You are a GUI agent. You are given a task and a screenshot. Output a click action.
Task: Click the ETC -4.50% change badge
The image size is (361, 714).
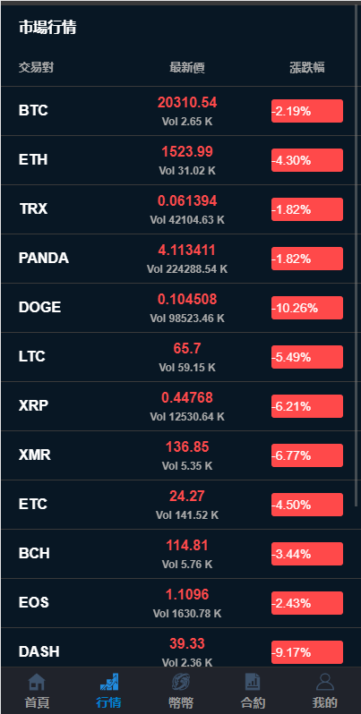point(306,505)
